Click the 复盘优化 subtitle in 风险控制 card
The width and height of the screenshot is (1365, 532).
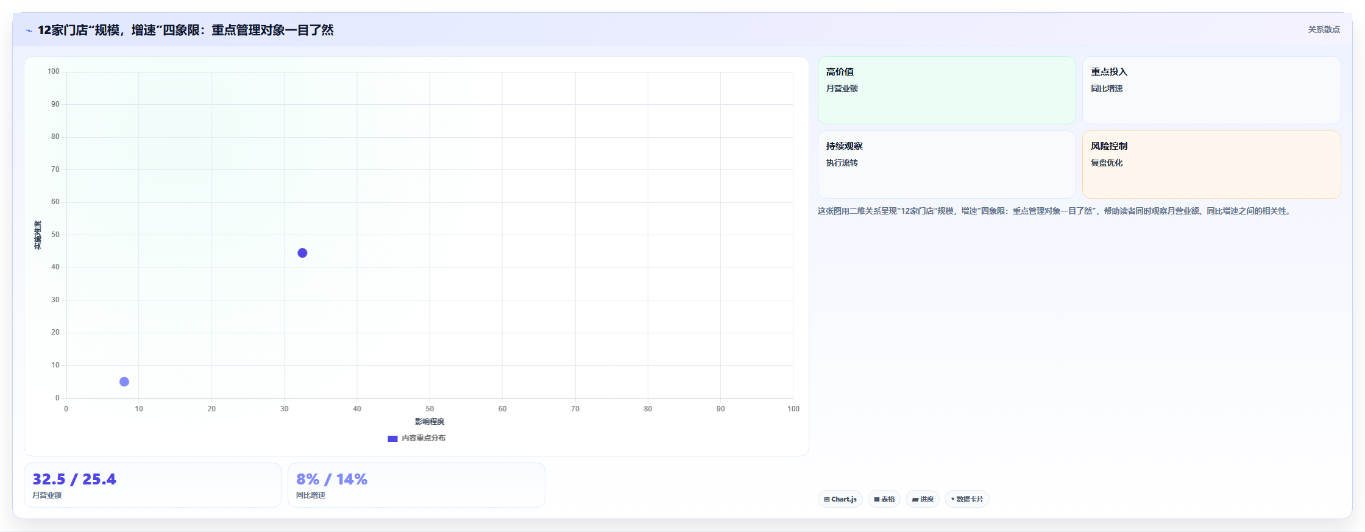pos(1107,163)
